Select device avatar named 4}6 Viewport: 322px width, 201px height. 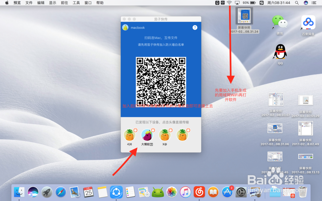coord(129,135)
